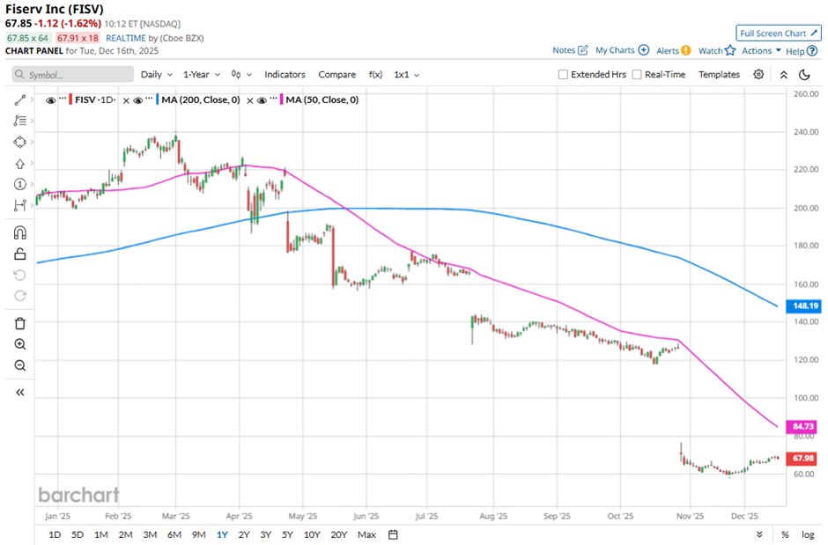
Task: Remove the MA 200 series with X
Action: coord(250,100)
